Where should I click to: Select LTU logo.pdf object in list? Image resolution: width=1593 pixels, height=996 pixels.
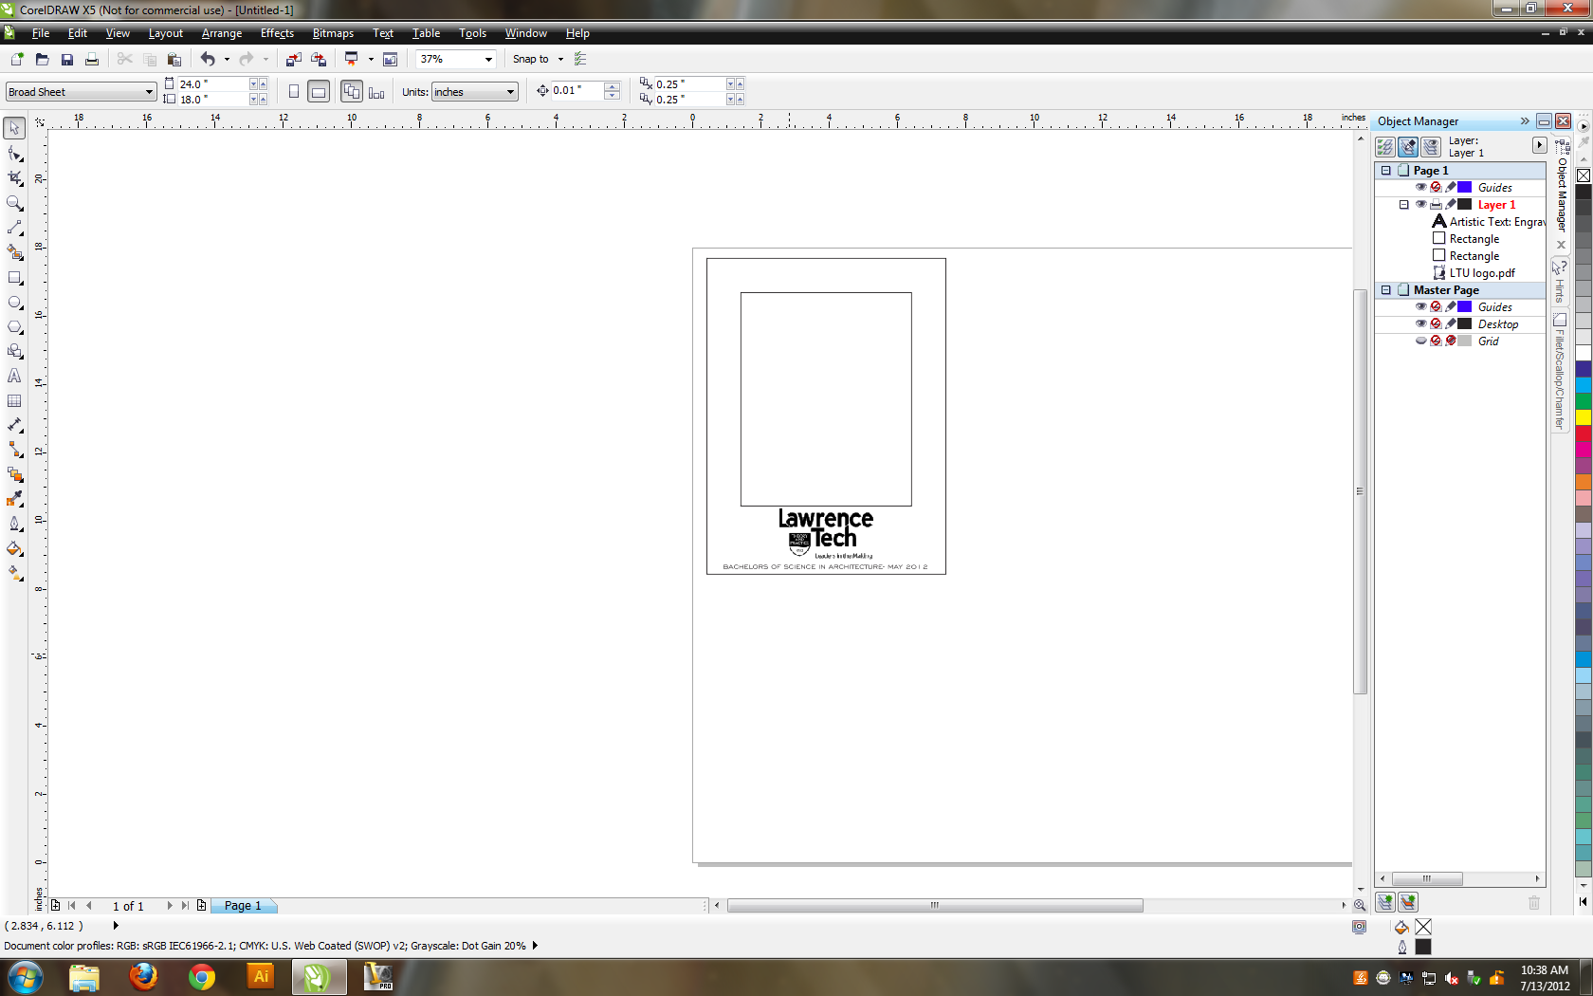(x=1474, y=273)
